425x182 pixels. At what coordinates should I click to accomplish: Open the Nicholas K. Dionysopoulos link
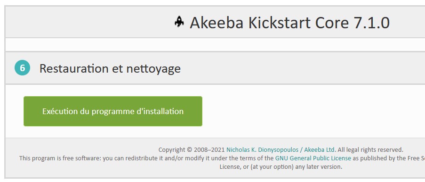[x=262, y=149]
